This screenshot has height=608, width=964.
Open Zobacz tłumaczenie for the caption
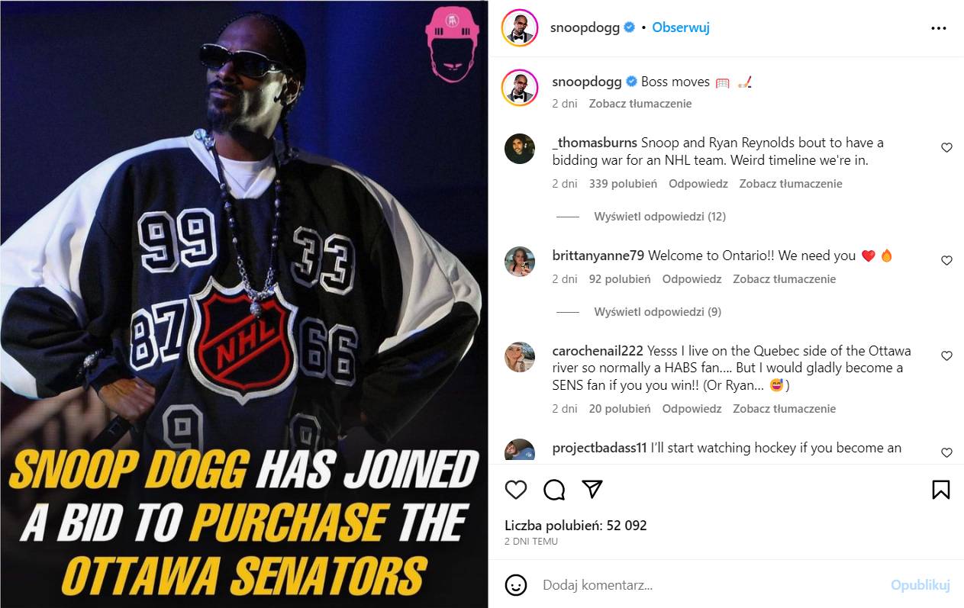(640, 103)
